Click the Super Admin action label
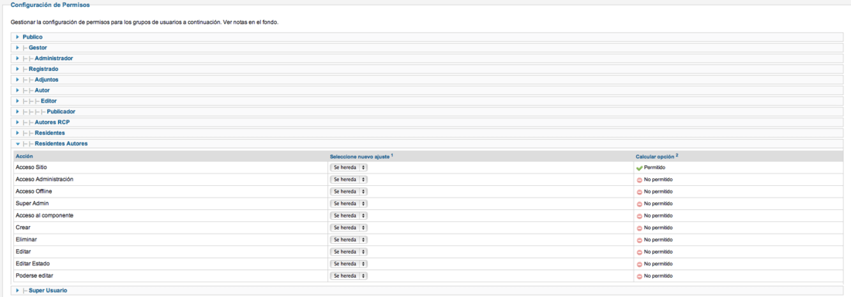Screen dimensions: 851x297 click(32, 204)
